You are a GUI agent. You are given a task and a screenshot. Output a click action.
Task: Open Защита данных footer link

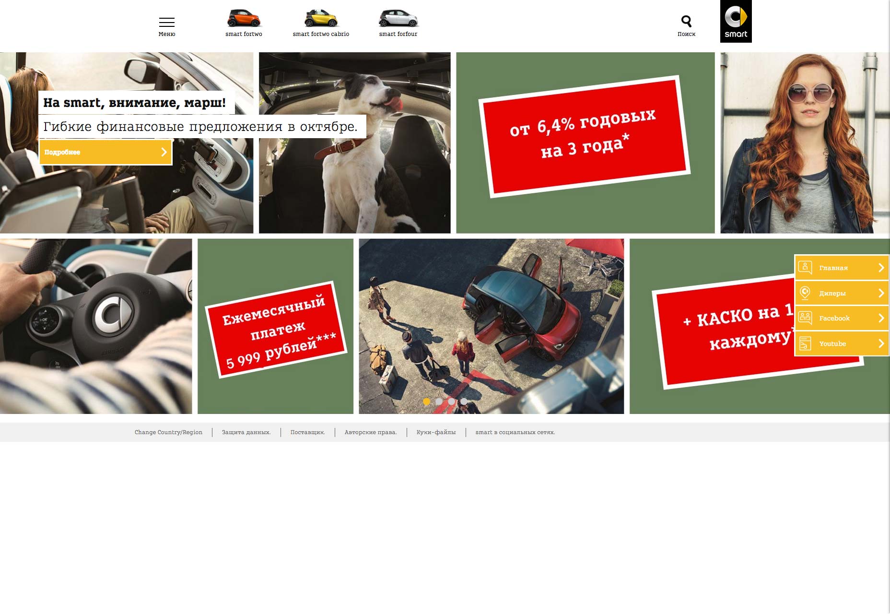coord(246,432)
